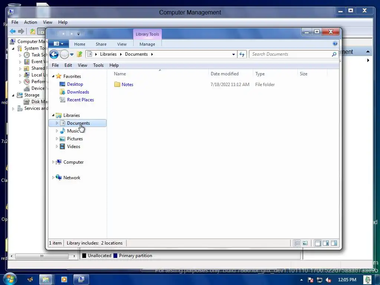The width and height of the screenshot is (380, 285).
Task: Click the Computer icon in navigation pane
Action: click(59, 162)
